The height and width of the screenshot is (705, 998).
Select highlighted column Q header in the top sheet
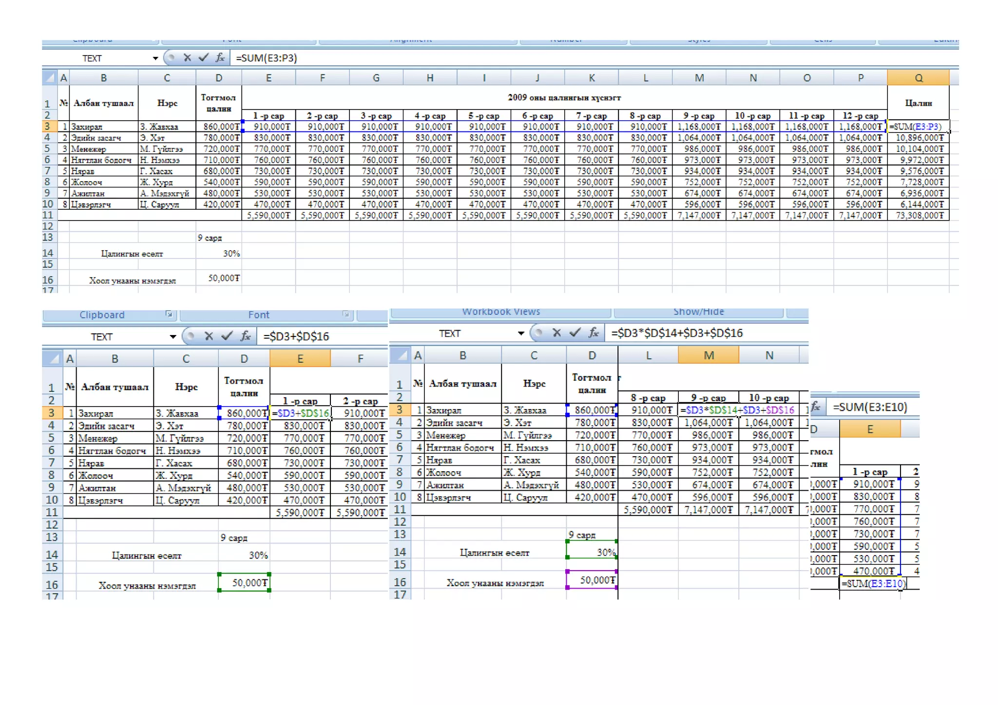[x=918, y=78]
